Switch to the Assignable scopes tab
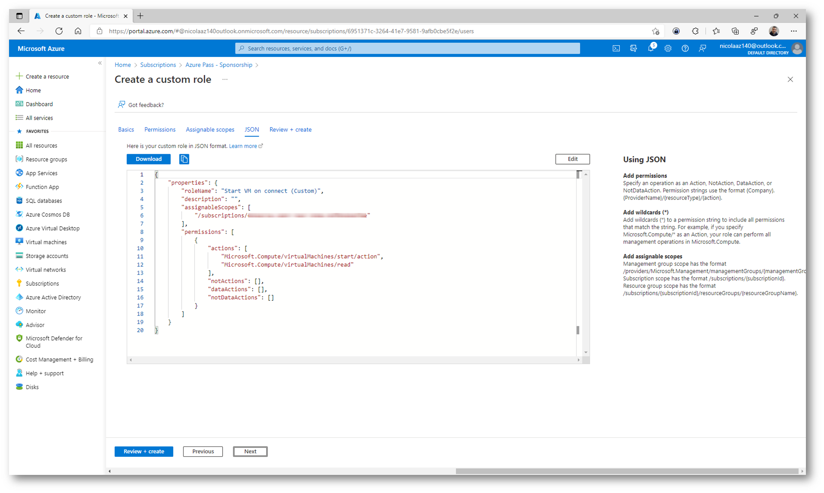The width and height of the screenshot is (824, 493). [x=210, y=130]
